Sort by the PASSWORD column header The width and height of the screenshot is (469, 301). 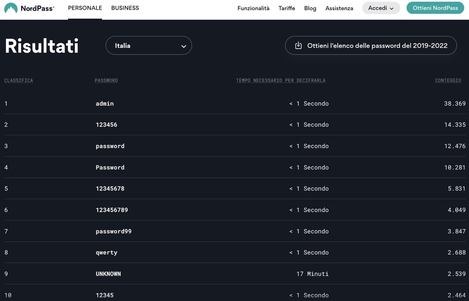click(x=106, y=80)
